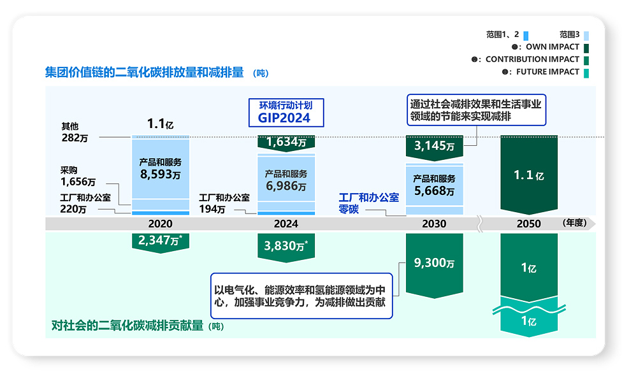Click the 2020 year marker on timeline

coord(160,224)
